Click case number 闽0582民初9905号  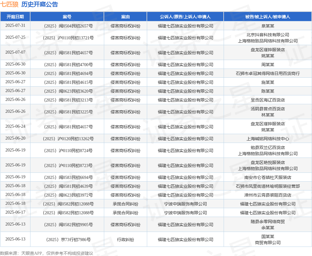(x=69, y=225)
